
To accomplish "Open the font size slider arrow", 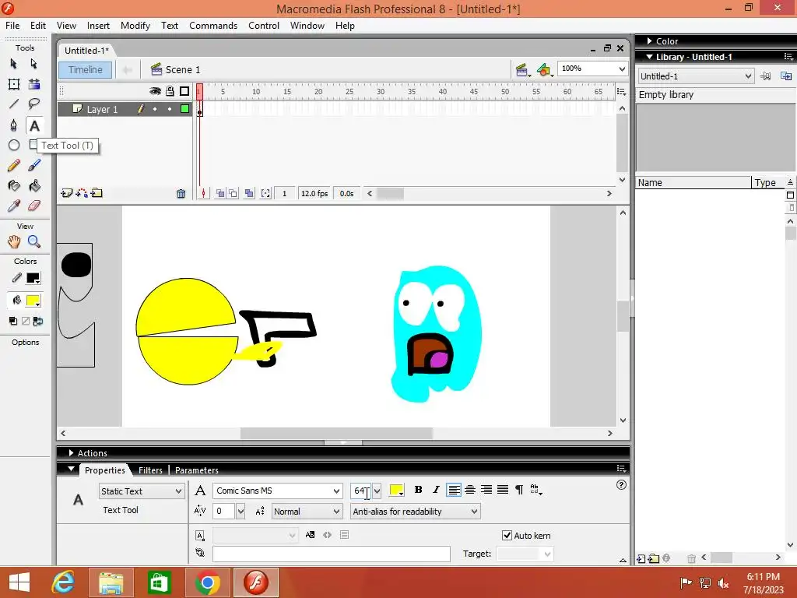I will pos(377,491).
